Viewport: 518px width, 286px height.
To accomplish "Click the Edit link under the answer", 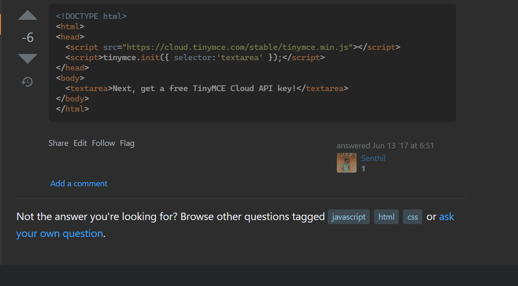I will (x=80, y=143).
